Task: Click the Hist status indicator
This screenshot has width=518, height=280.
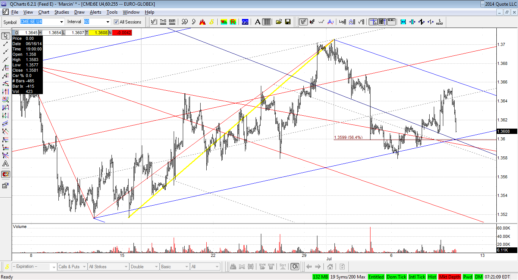Action: [432, 277]
